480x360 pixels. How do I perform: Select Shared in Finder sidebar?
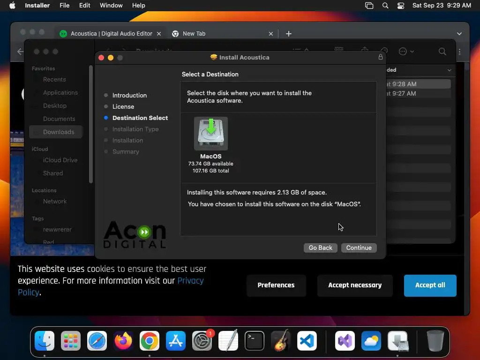(53, 173)
